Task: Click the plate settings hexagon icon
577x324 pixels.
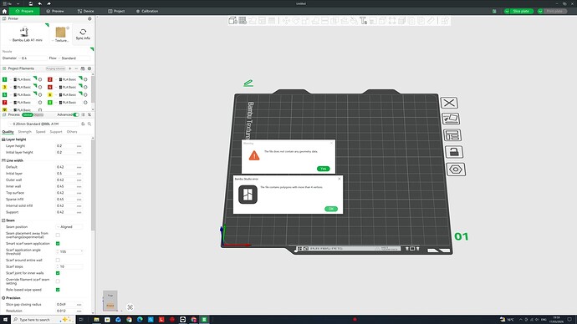Action: [456, 170]
